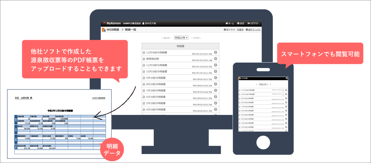Click the 明細一覧 breadcrumb item
This screenshot has width=371, height=163.
(x=131, y=30)
